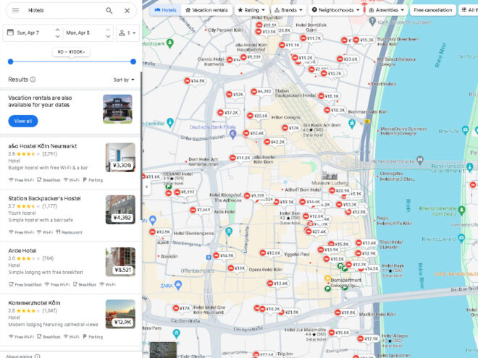
Task: Open the guests count dropdown
Action: [127, 33]
